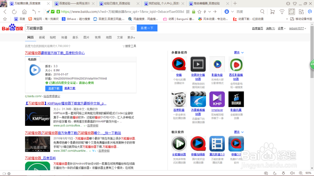Bookmark the page with the star icon

pyautogui.click(x=199, y=12)
